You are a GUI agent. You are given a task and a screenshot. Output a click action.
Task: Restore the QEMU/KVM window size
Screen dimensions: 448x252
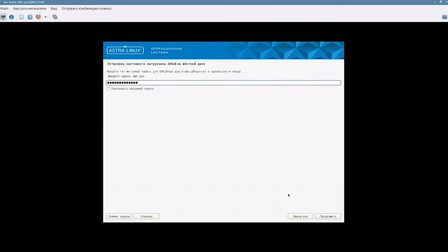441,2
